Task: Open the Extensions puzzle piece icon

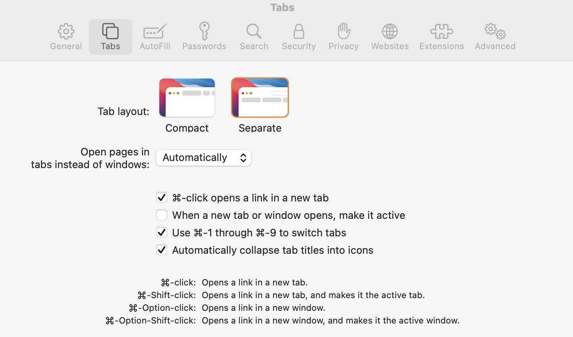Action: [441, 31]
